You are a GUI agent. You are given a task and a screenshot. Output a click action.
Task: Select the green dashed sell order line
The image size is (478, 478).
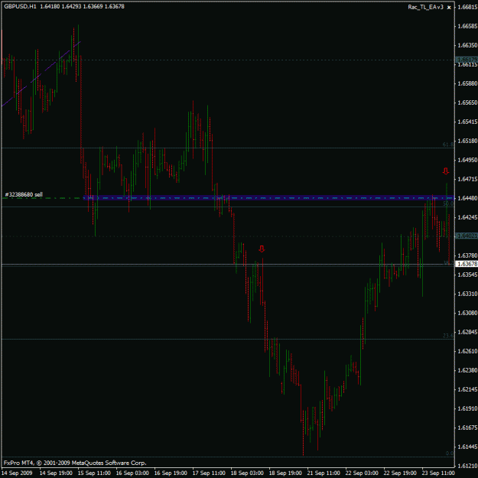(x=42, y=198)
